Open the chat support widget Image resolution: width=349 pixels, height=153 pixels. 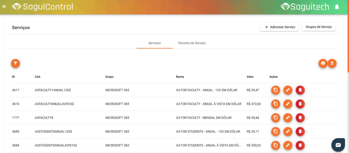338,145
